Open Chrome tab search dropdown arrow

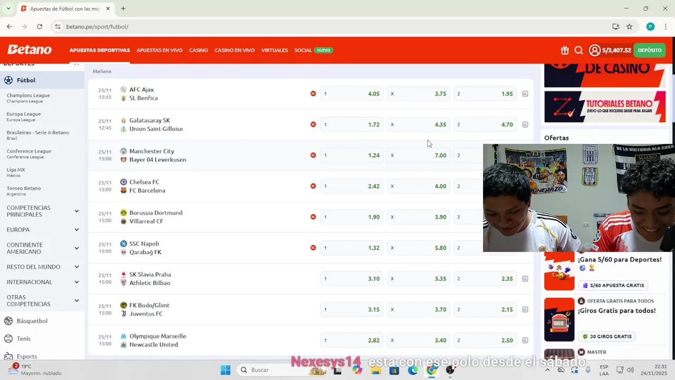(8, 8)
